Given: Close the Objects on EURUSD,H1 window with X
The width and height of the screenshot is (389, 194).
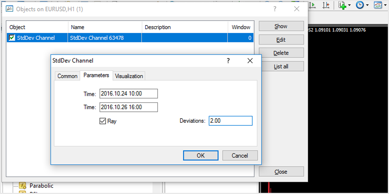Looking at the screenshot, I should click(x=296, y=9).
